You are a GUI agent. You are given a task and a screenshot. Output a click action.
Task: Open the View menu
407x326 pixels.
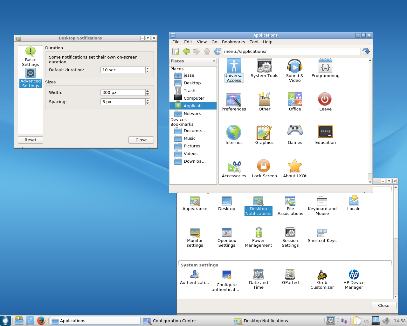click(202, 42)
